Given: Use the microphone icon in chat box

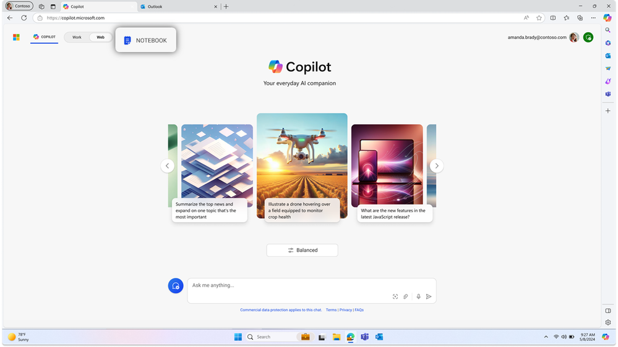Looking at the screenshot, I should click(x=419, y=296).
